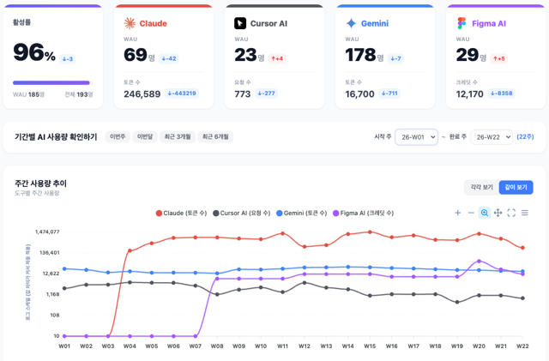Select the 최근 6개월 period filter

click(215, 136)
